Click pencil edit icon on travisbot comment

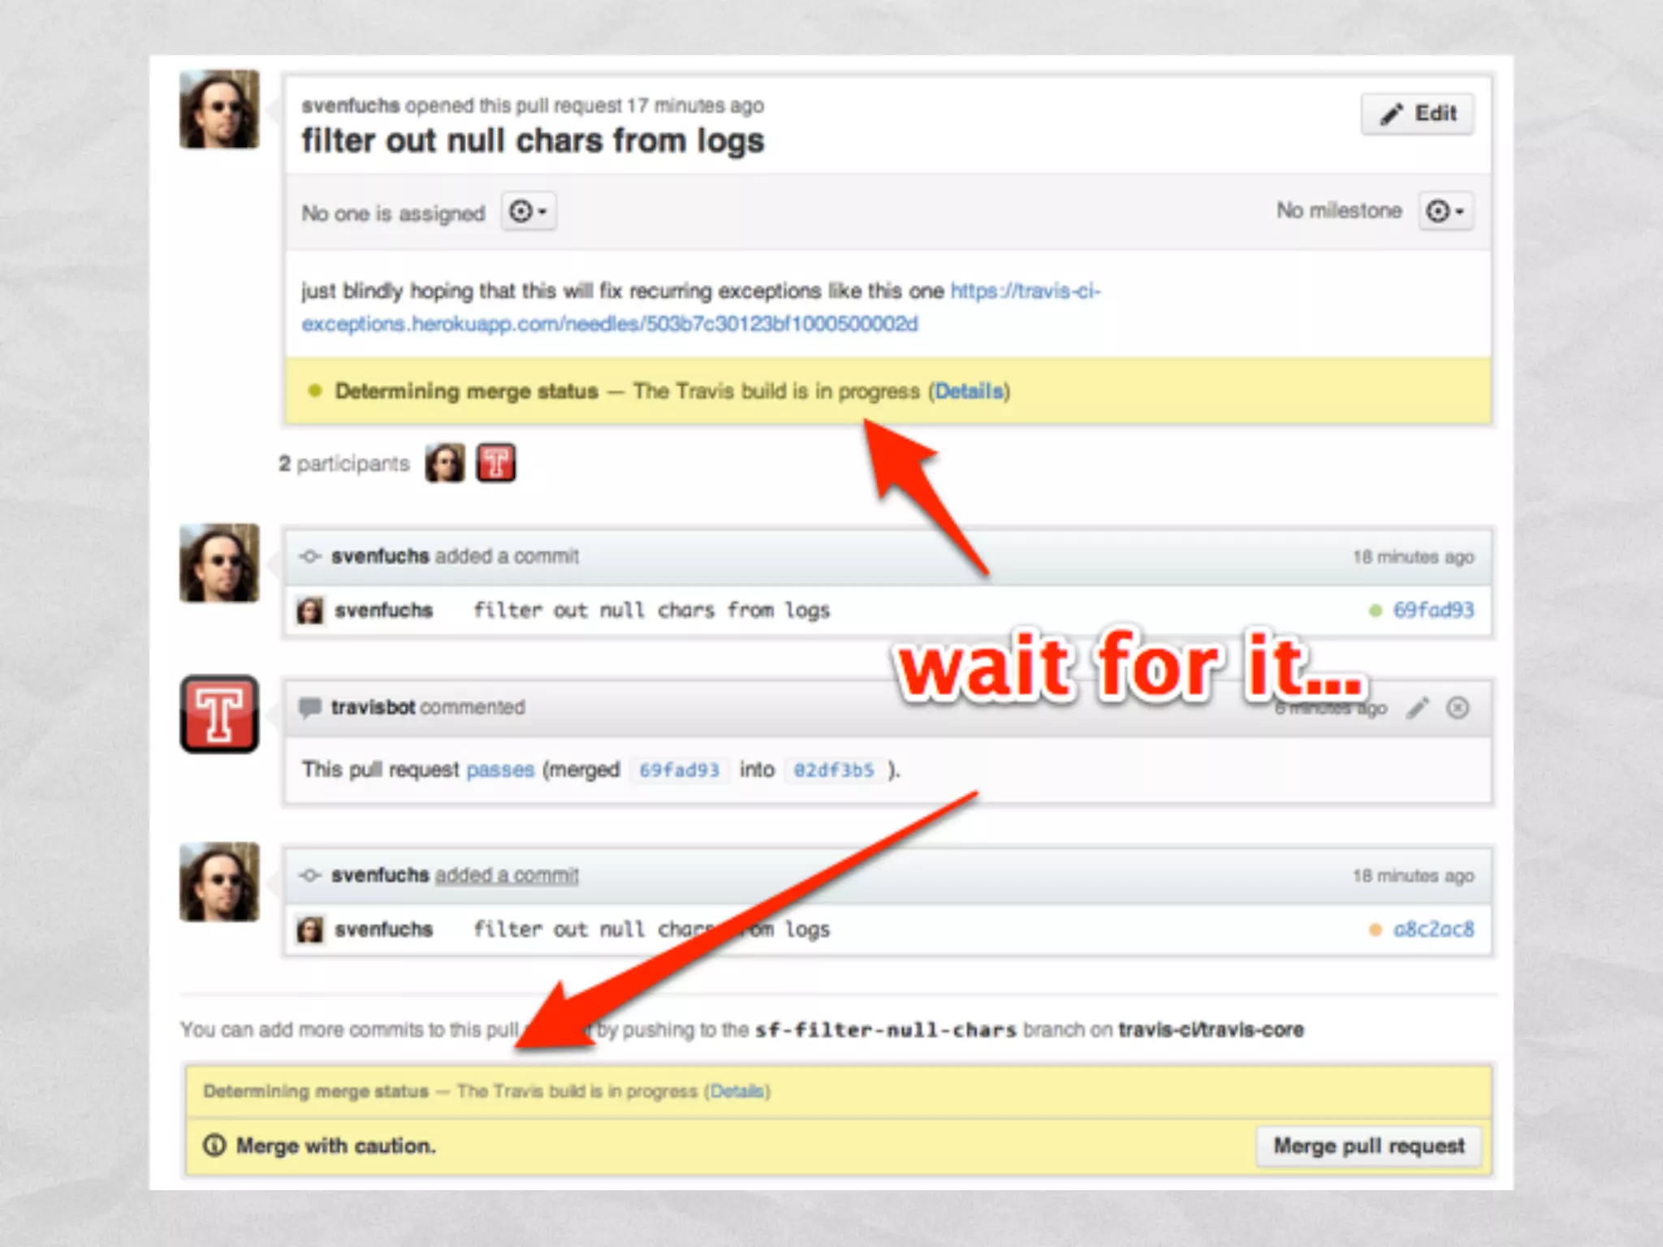pyautogui.click(x=1418, y=708)
